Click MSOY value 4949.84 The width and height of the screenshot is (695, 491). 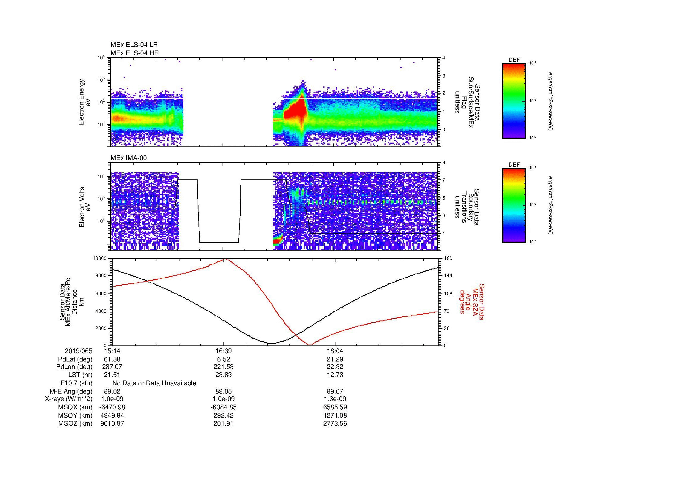[x=112, y=415]
